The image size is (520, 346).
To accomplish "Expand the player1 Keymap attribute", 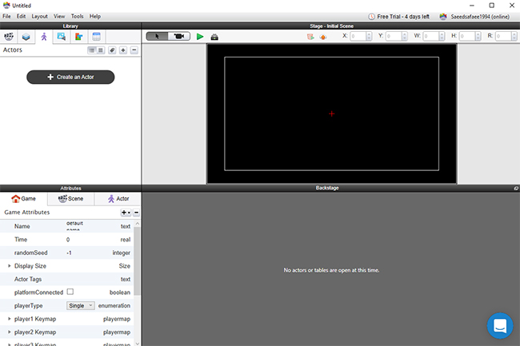I will pyautogui.click(x=10, y=319).
